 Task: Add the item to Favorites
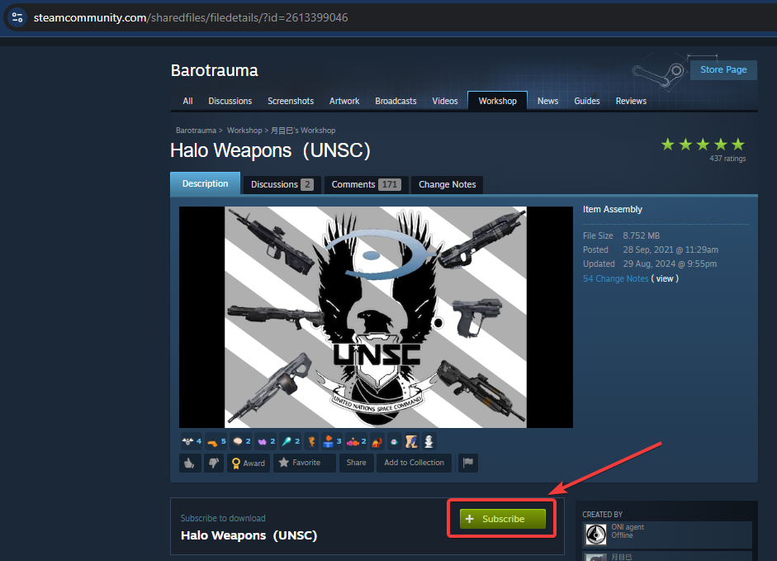(304, 463)
